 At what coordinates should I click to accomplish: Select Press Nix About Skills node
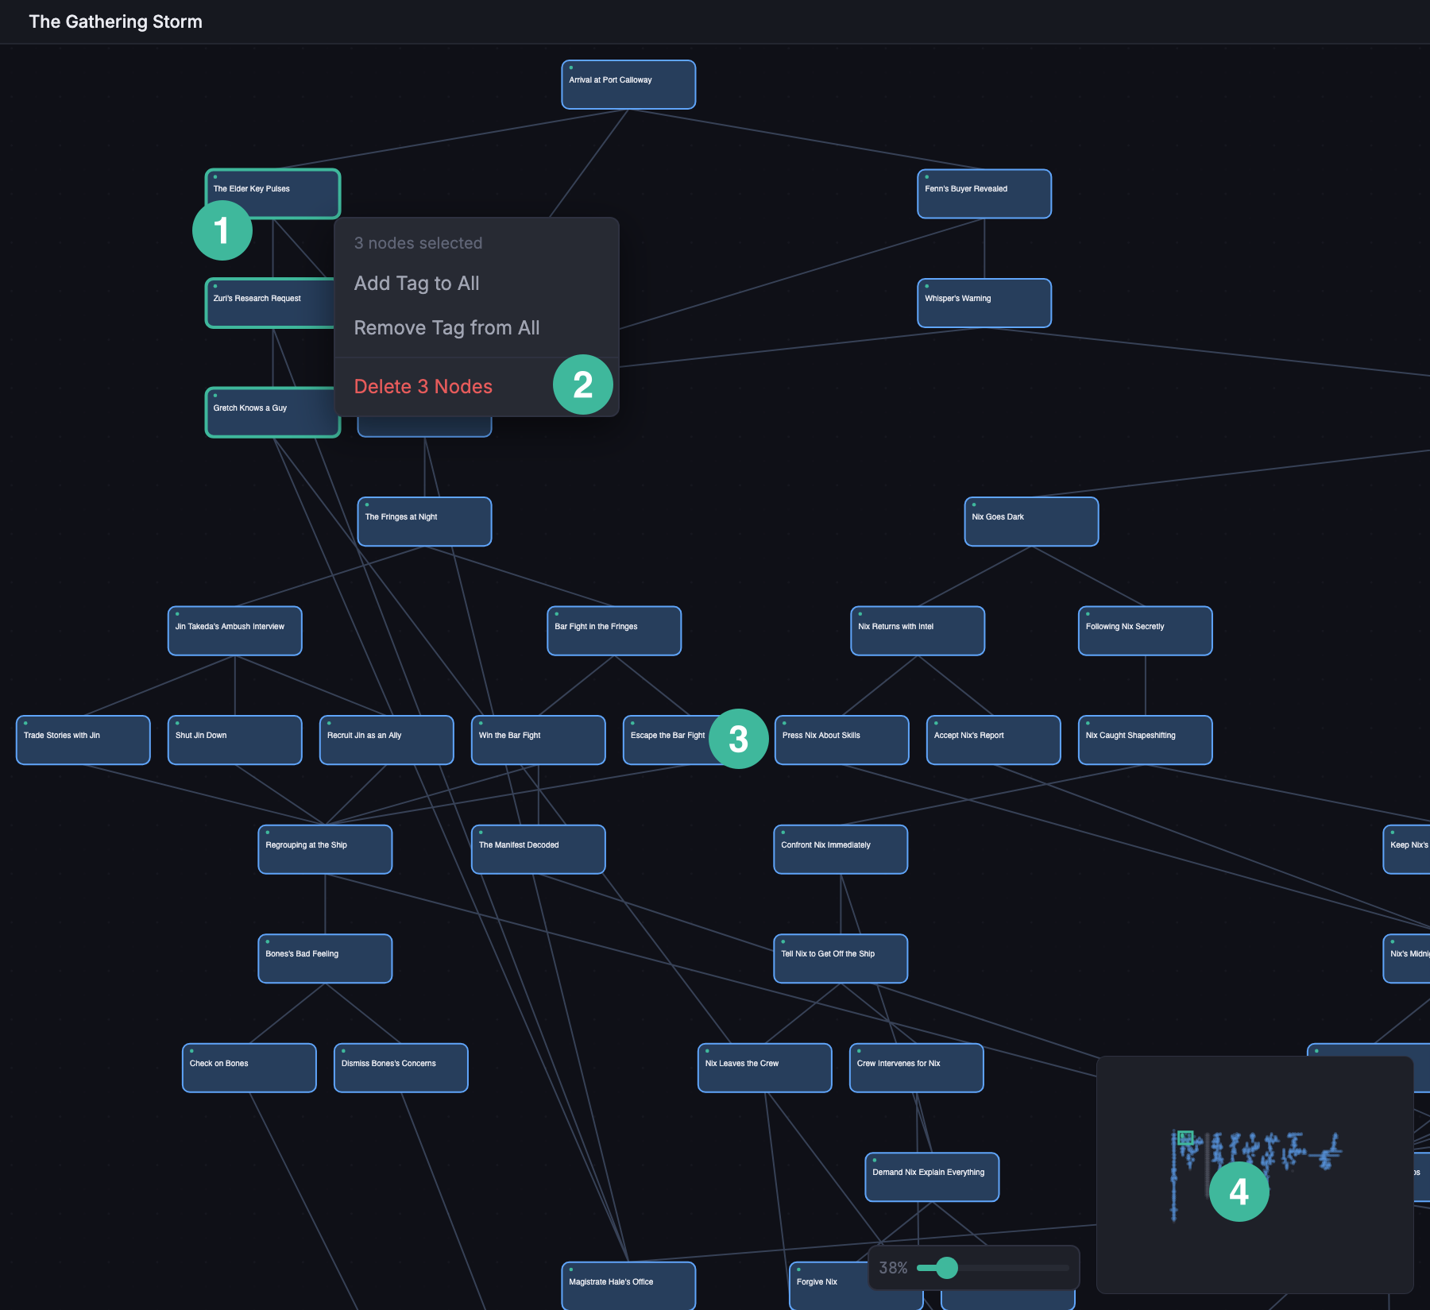point(841,740)
